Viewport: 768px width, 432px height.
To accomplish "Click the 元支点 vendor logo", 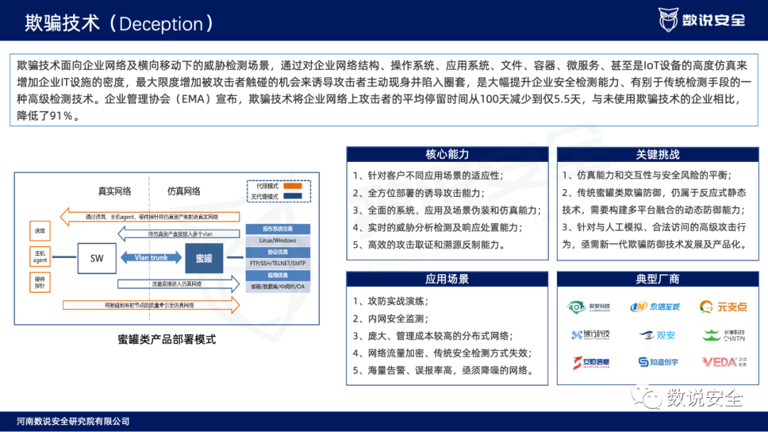I will pos(723,307).
